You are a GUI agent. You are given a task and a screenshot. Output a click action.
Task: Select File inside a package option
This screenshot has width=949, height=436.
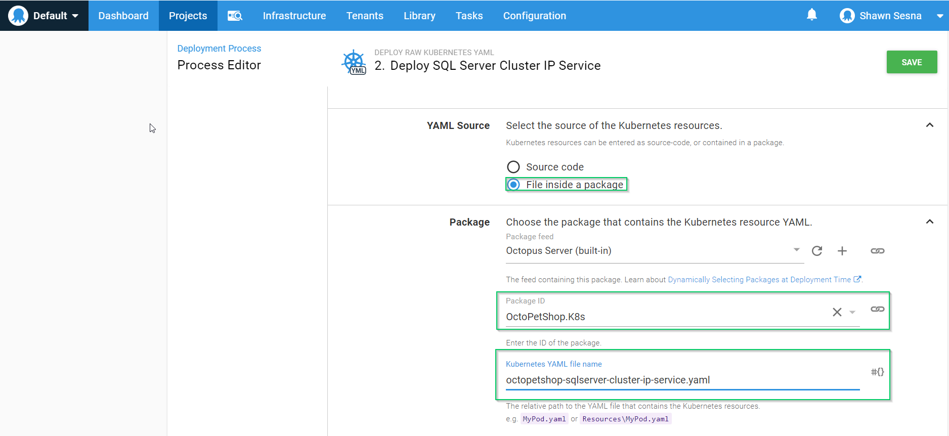pos(513,185)
